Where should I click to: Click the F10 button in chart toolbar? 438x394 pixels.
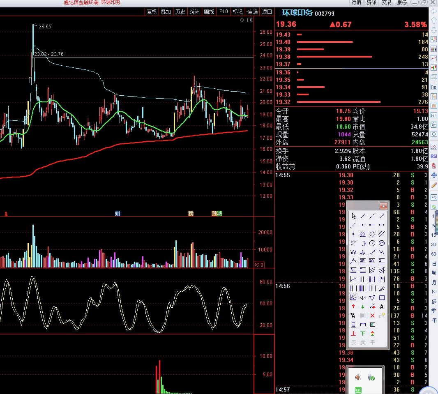coord(224,12)
